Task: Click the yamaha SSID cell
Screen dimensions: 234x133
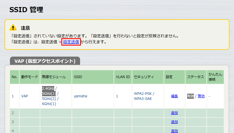Action: coord(80,96)
